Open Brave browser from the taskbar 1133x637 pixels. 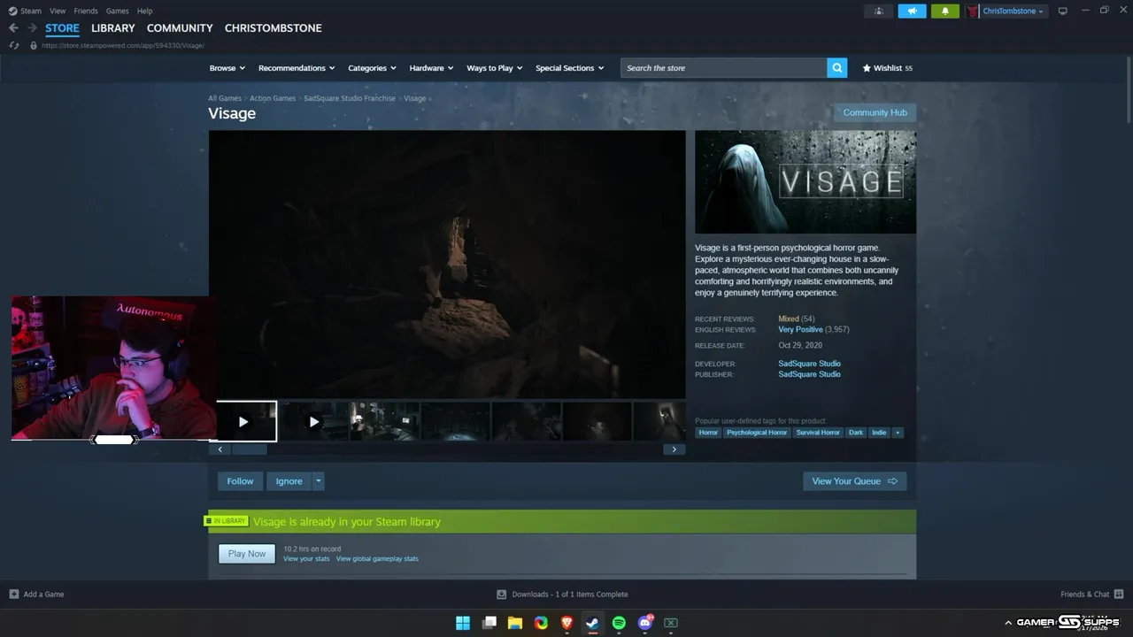(566, 623)
